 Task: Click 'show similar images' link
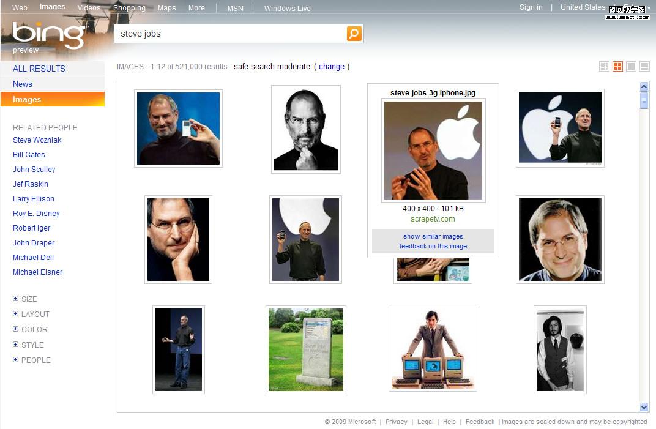pos(433,236)
